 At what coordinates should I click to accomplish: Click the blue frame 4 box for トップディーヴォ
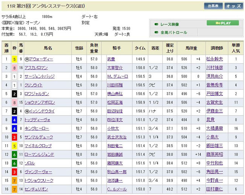coord(14,120)
